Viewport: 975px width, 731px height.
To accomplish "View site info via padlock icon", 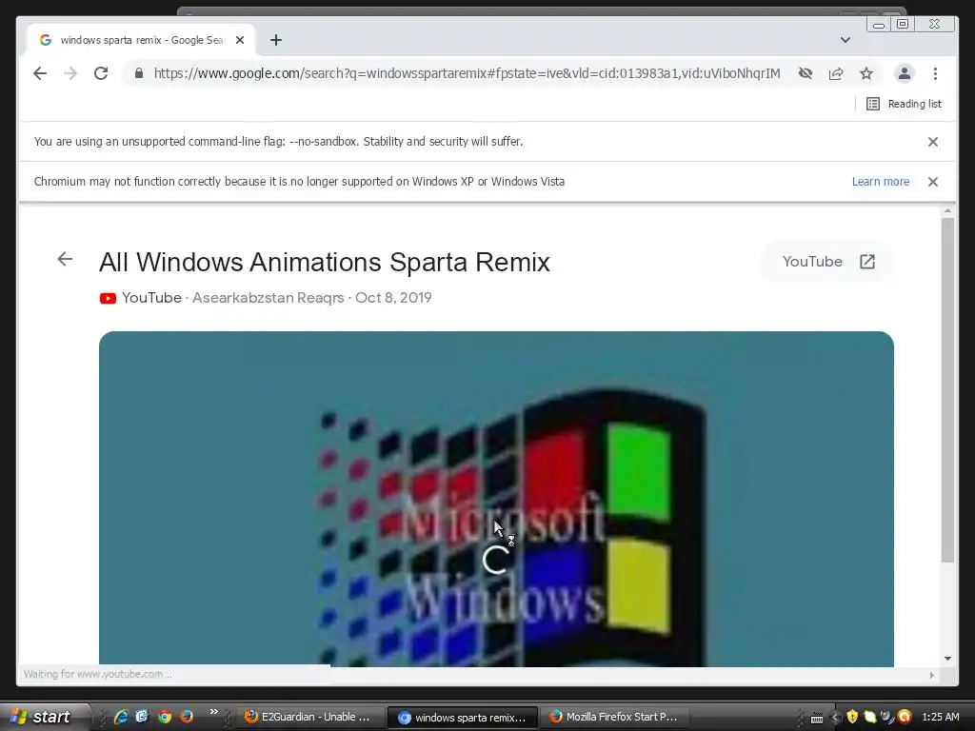I will point(139,73).
